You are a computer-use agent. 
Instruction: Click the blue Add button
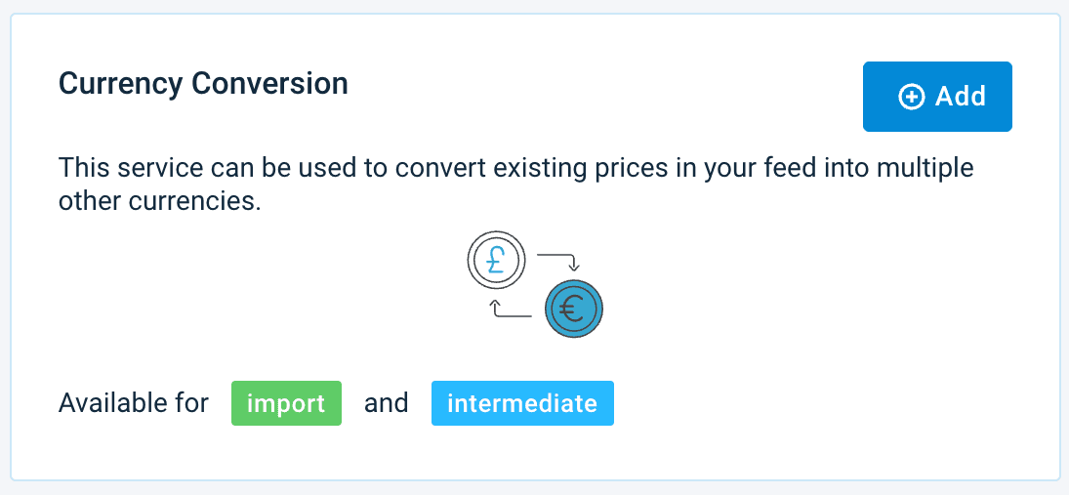[x=937, y=97]
